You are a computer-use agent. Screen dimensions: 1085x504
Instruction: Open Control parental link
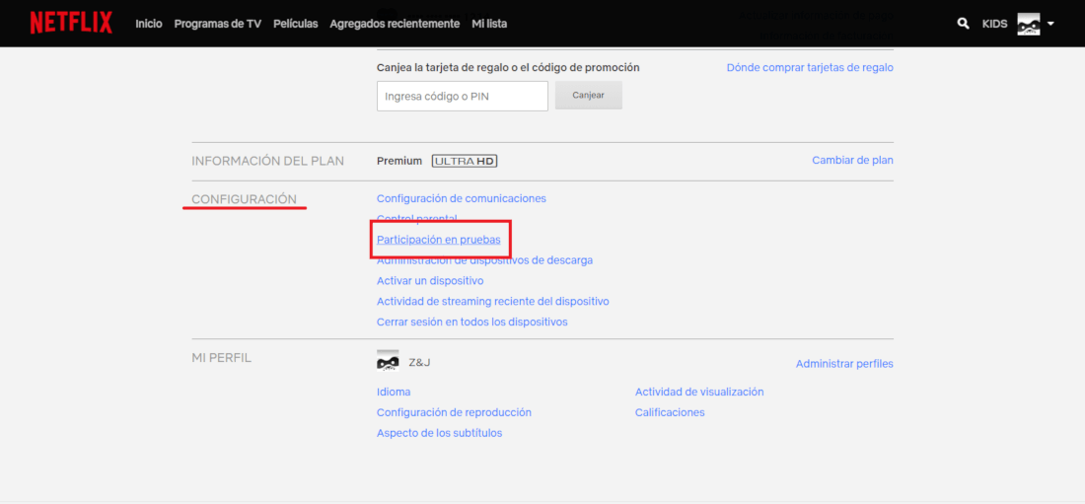point(416,218)
